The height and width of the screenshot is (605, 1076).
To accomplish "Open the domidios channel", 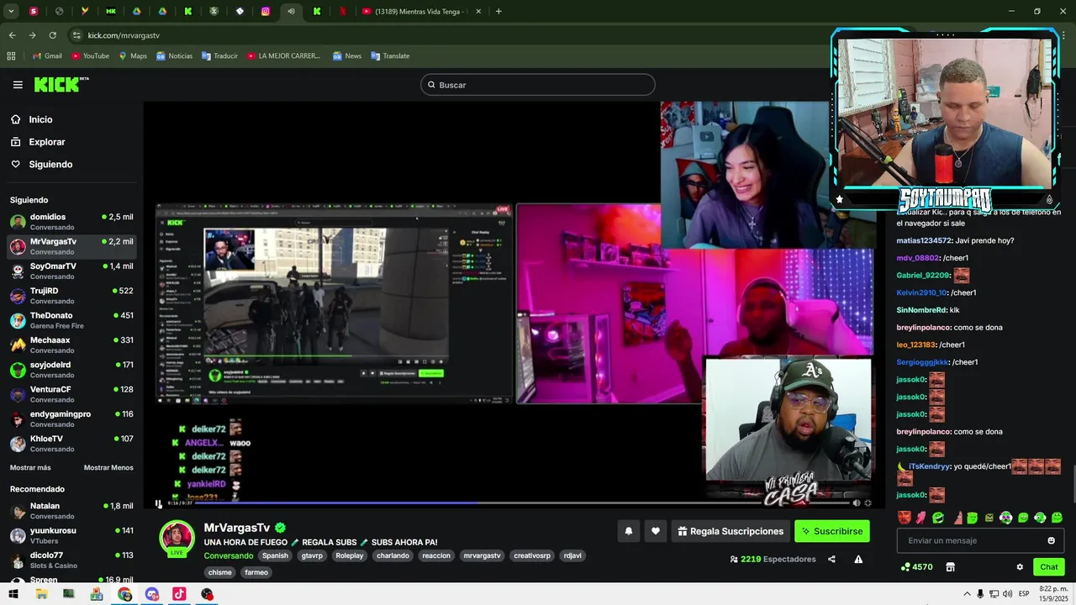I will click(x=71, y=222).
